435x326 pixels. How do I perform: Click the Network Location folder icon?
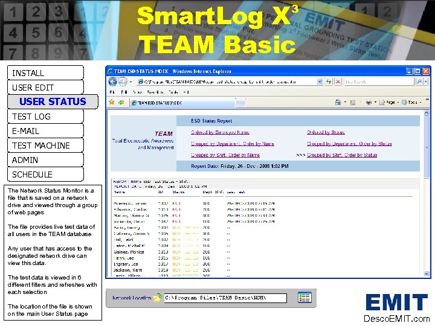point(158,298)
